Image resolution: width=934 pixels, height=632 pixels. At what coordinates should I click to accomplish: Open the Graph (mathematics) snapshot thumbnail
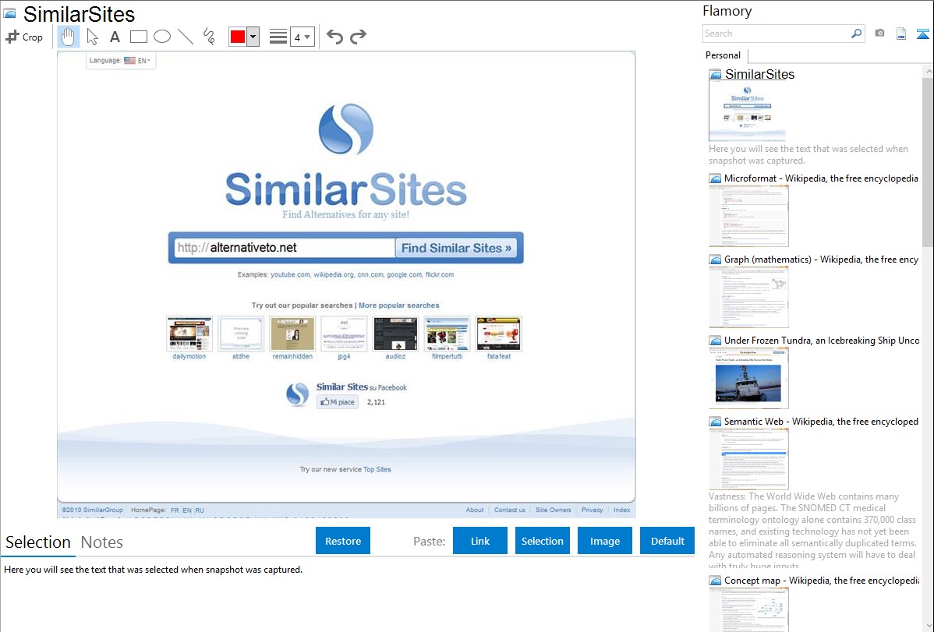(748, 297)
